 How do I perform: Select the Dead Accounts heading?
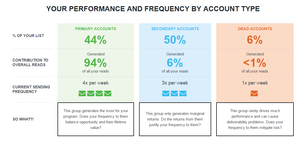[255, 29]
